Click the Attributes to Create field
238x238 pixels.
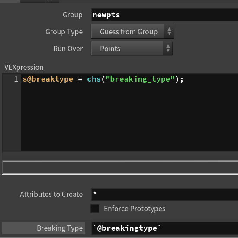(x=164, y=194)
